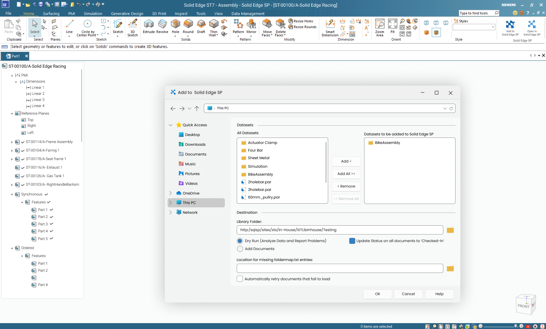Click the Select arrow tool
546x329 pixels.
pos(35,27)
